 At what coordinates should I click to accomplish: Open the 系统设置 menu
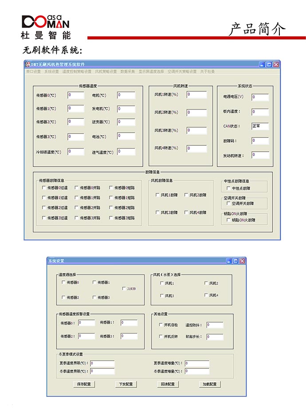(x=51, y=71)
